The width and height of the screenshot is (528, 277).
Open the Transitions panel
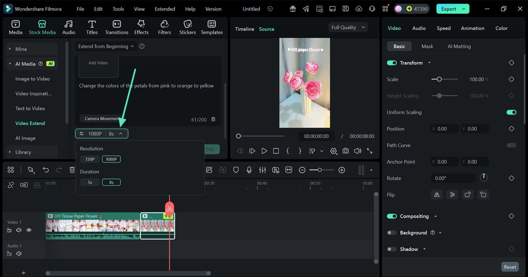click(x=117, y=27)
